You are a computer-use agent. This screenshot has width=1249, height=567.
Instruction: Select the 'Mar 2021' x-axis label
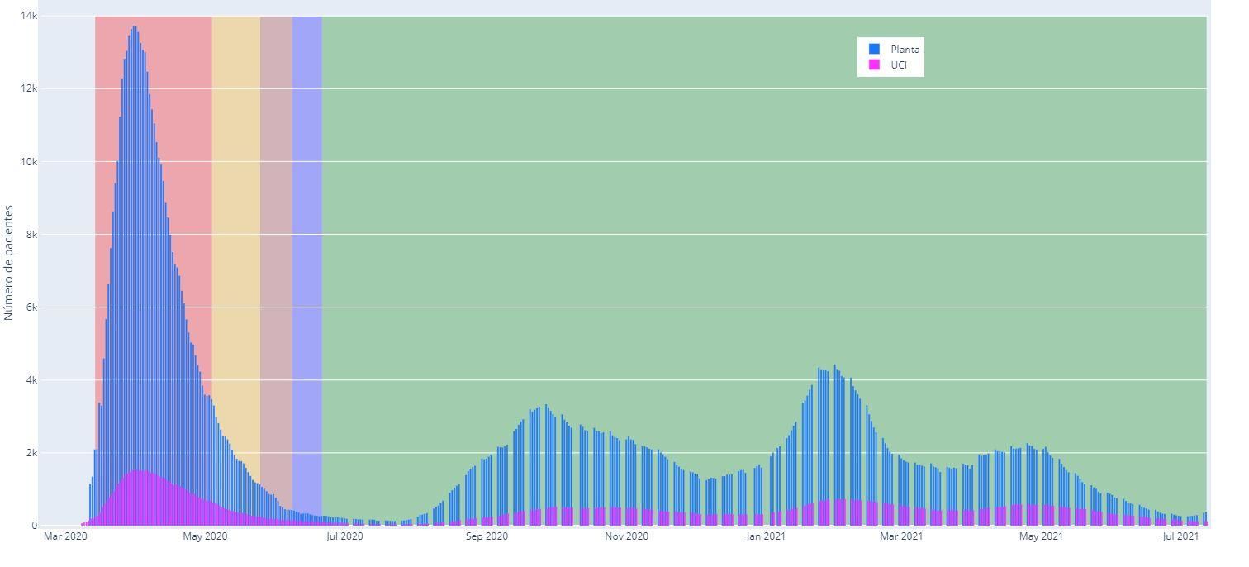(x=900, y=536)
